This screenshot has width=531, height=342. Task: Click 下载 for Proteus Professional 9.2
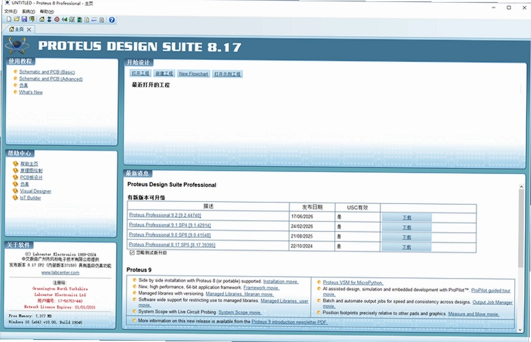pos(406,217)
